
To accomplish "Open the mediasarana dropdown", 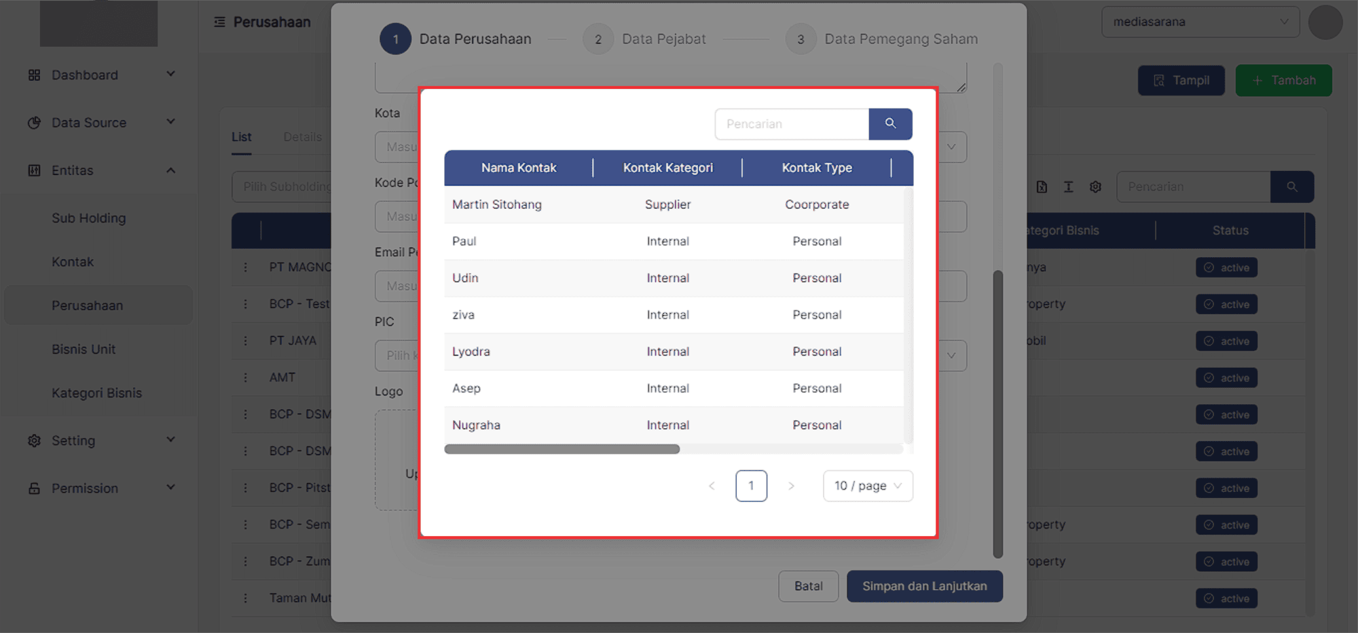I will point(1200,22).
